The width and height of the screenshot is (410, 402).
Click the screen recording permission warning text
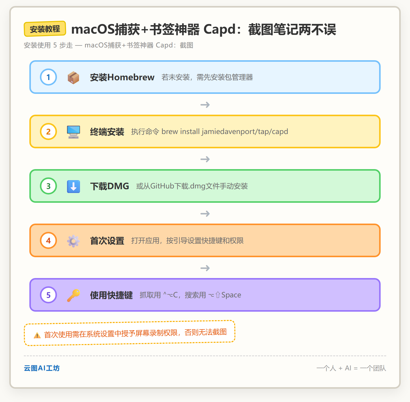(135, 333)
